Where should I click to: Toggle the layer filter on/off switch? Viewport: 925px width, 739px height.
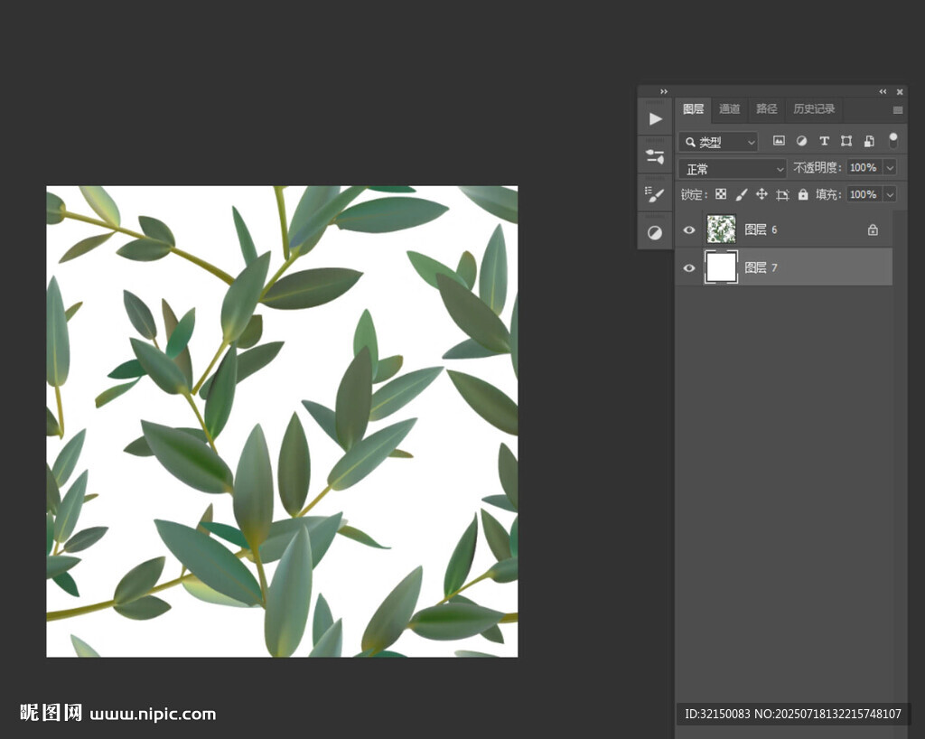[892, 140]
